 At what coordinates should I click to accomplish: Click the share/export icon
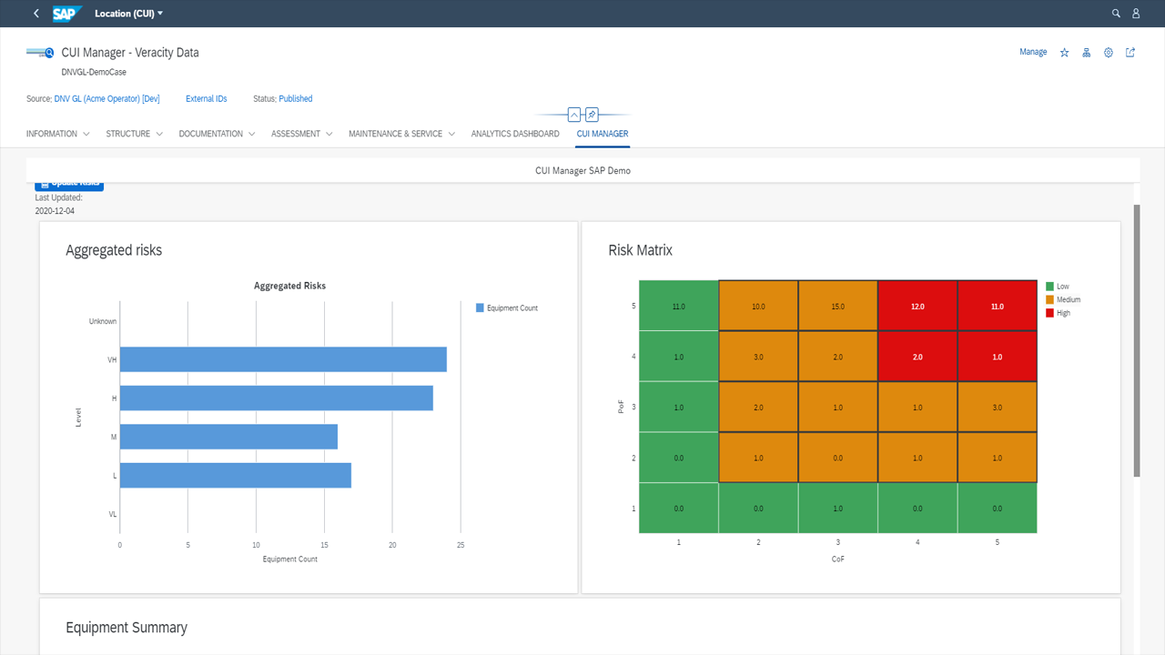point(1130,53)
